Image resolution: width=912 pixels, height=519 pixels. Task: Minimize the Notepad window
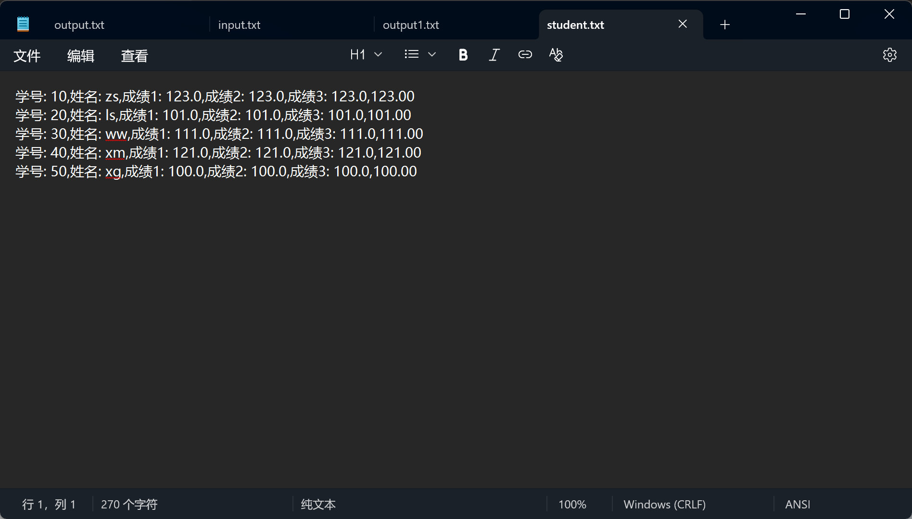(x=801, y=14)
